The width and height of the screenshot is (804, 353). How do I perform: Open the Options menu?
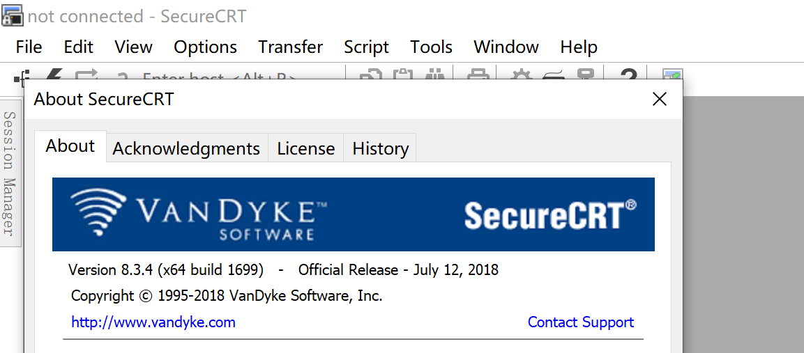click(205, 47)
